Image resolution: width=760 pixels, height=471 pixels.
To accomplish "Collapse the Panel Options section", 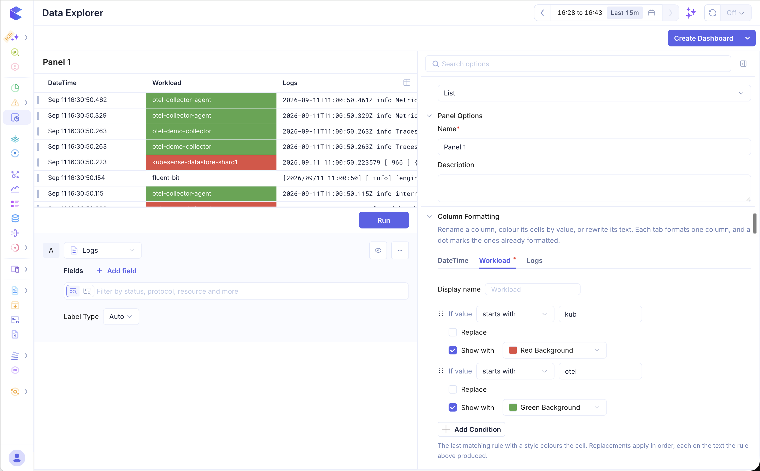I will point(429,116).
